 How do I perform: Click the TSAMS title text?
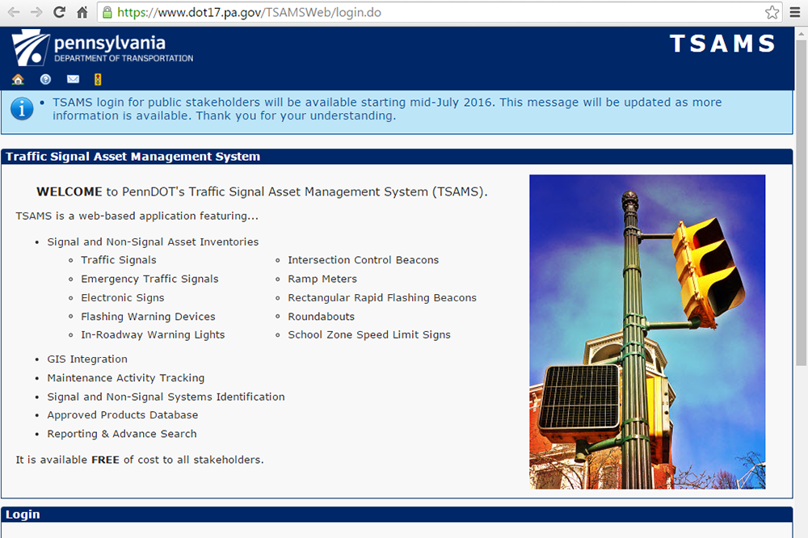point(722,44)
